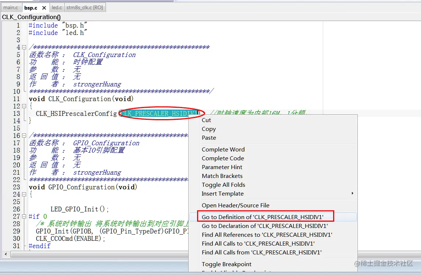421x275 pixels.
Task: Click #if 0 directive on line 27
Action: click(x=38, y=217)
